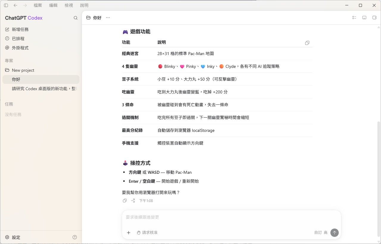Toggle the 請求核准 approval mode
Image resolution: width=381 pixels, height=244 pixels.
click(147, 233)
